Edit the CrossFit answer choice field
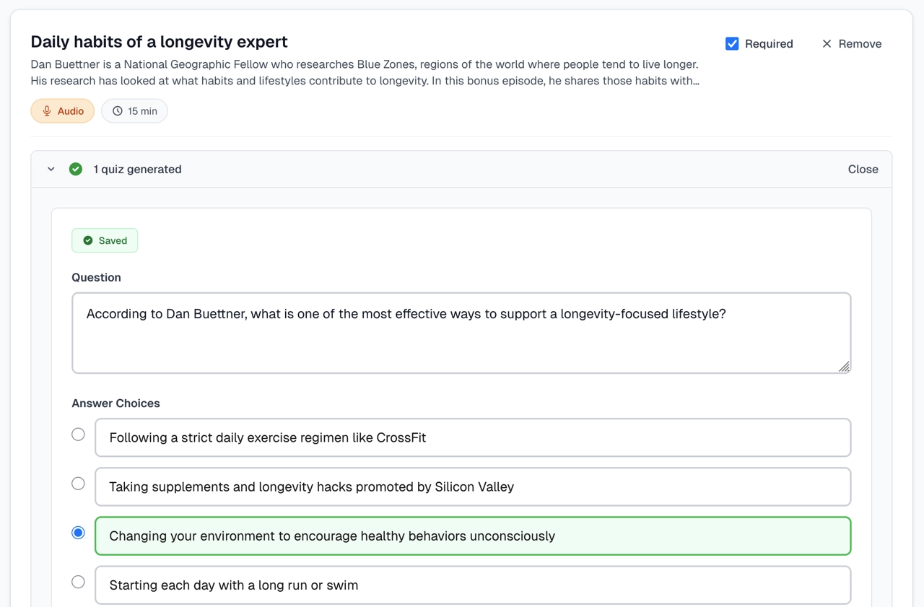The width and height of the screenshot is (924, 607). (x=473, y=437)
